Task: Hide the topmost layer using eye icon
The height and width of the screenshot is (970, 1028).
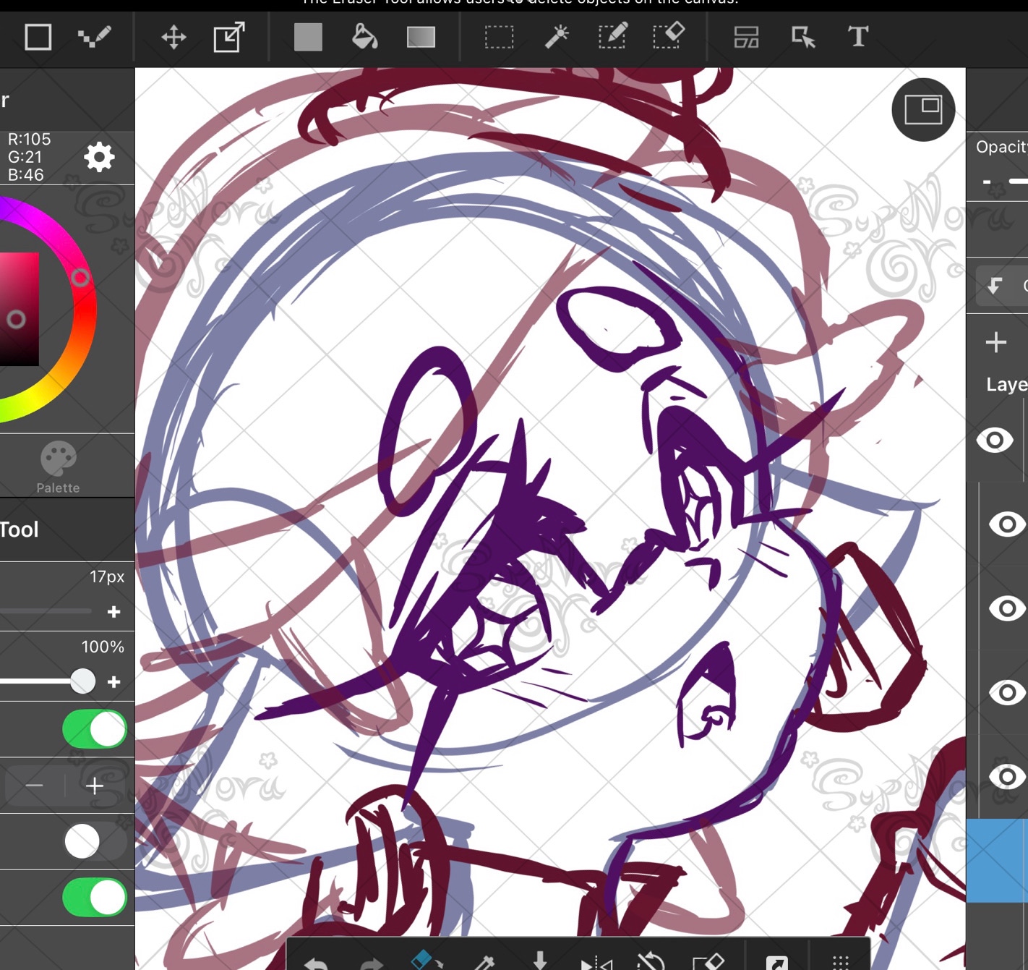Action: (x=995, y=440)
